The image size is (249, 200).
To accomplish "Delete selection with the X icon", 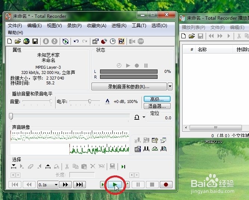I will (93, 166).
